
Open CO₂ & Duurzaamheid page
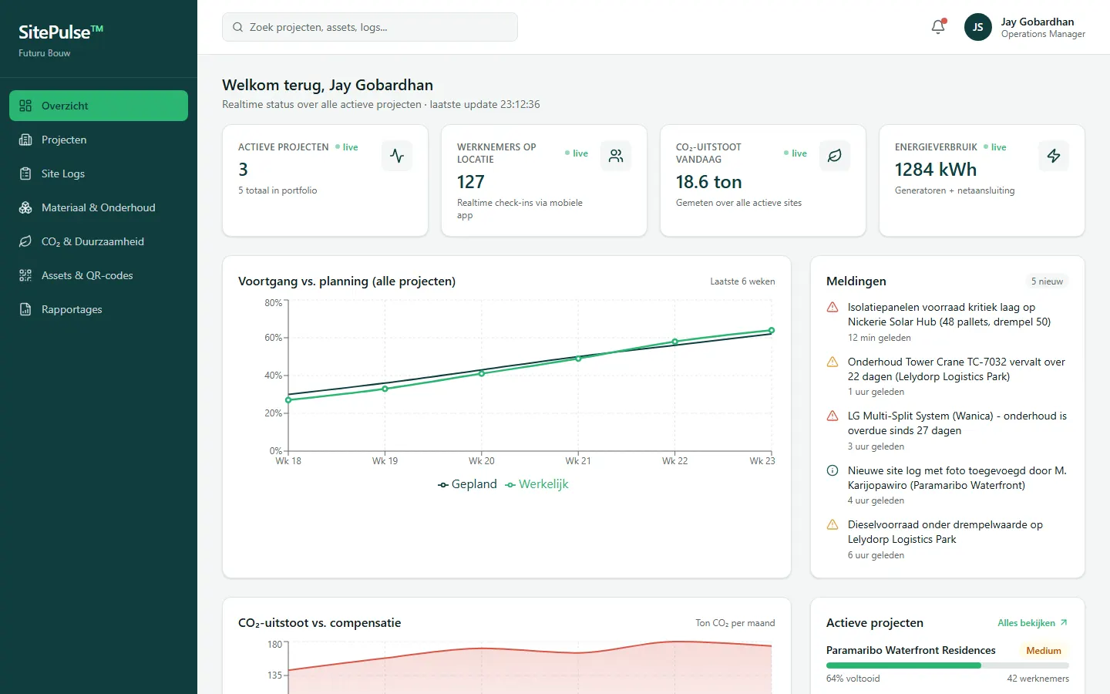(x=99, y=241)
